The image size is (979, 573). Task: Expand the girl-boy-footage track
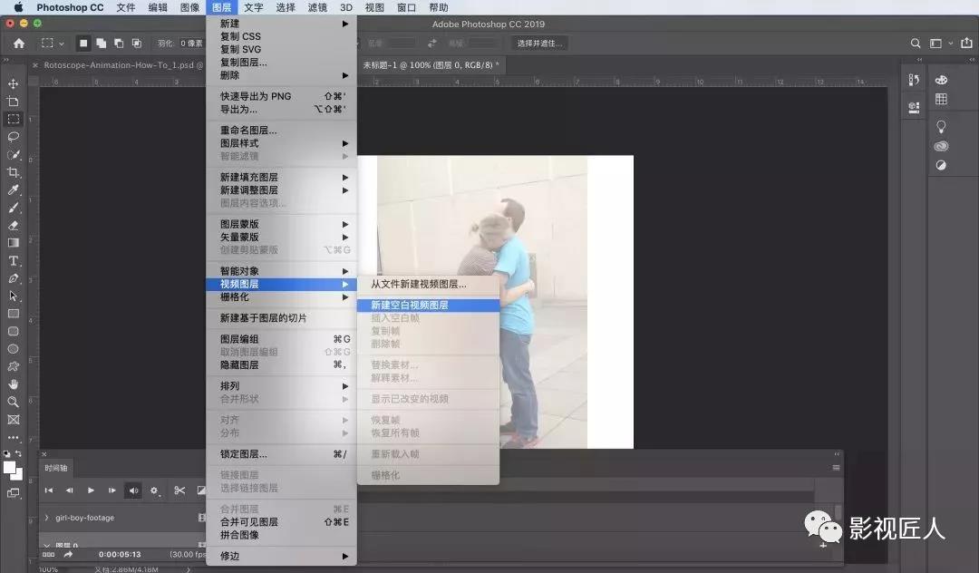click(46, 518)
